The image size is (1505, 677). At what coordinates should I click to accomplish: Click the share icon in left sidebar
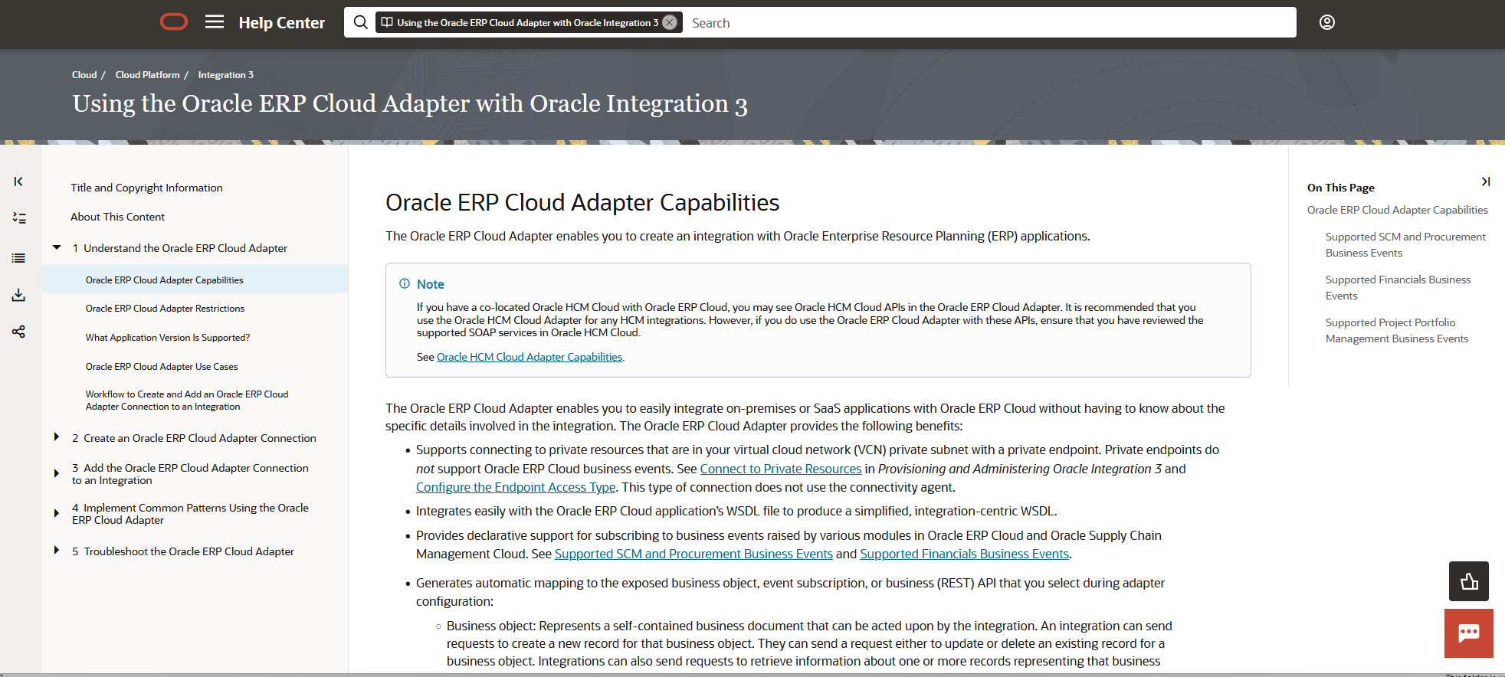(18, 332)
